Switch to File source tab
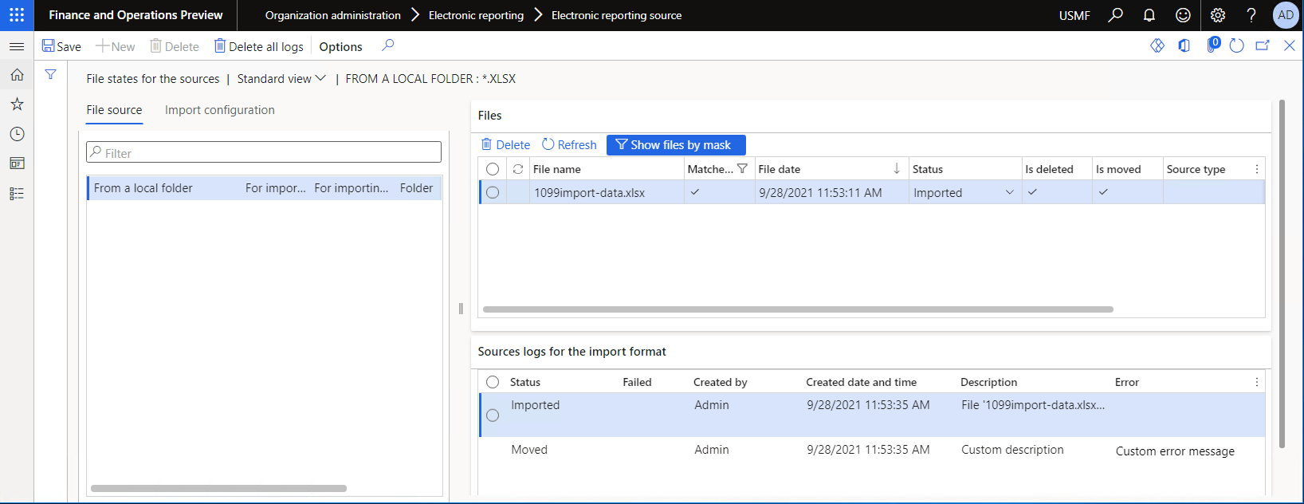The height and width of the screenshot is (504, 1304). click(114, 110)
